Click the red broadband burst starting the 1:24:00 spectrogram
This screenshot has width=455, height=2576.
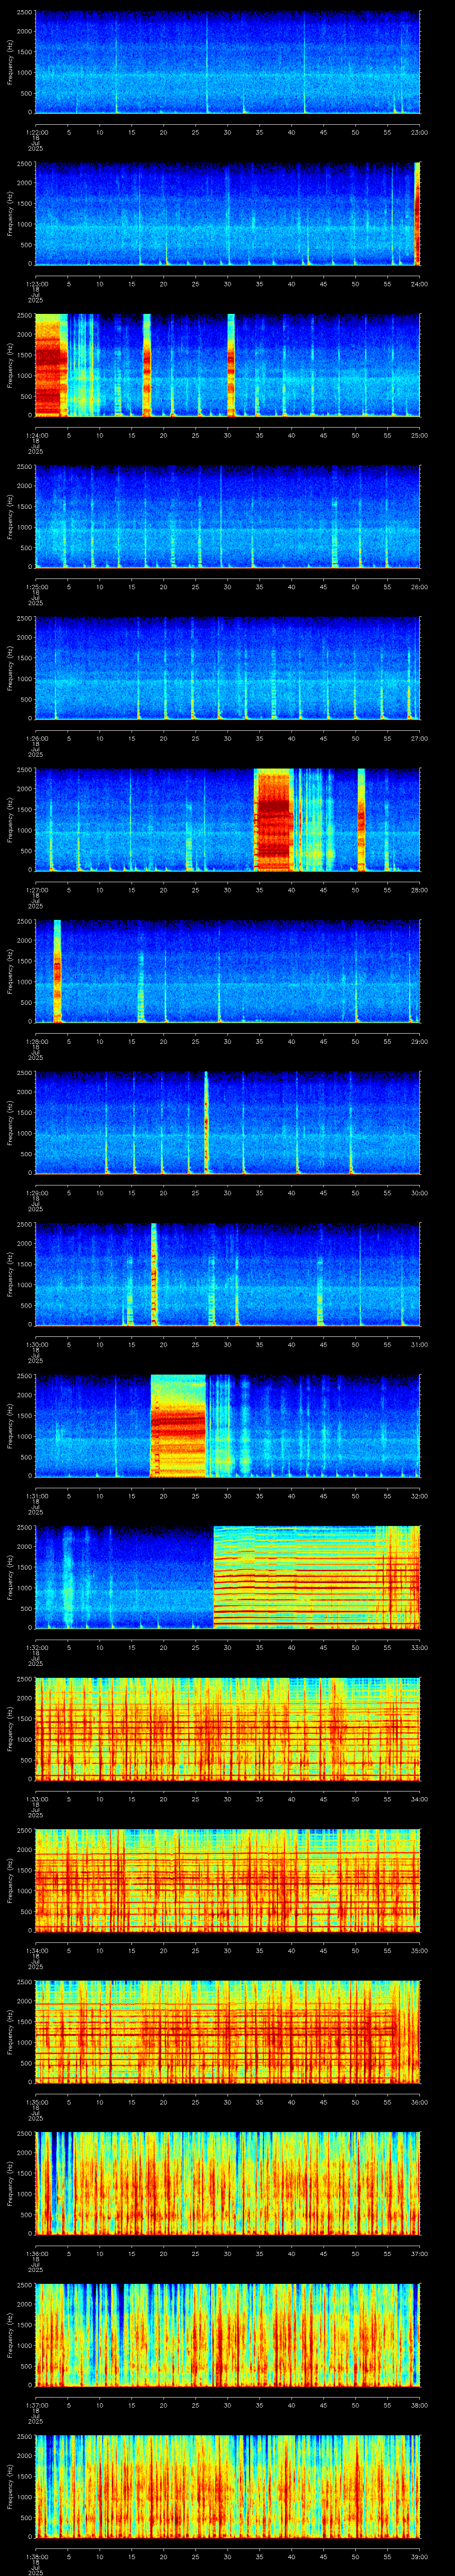[x=50, y=365]
